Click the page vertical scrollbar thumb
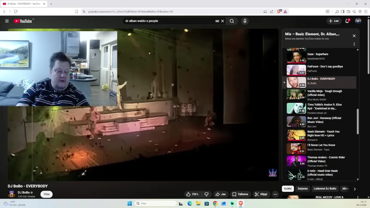370x208 pixels. click(368, 46)
